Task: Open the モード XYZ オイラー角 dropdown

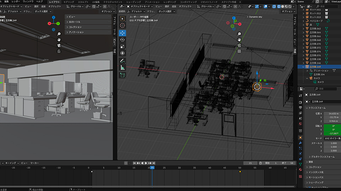Action: pyautogui.click(x=332, y=138)
